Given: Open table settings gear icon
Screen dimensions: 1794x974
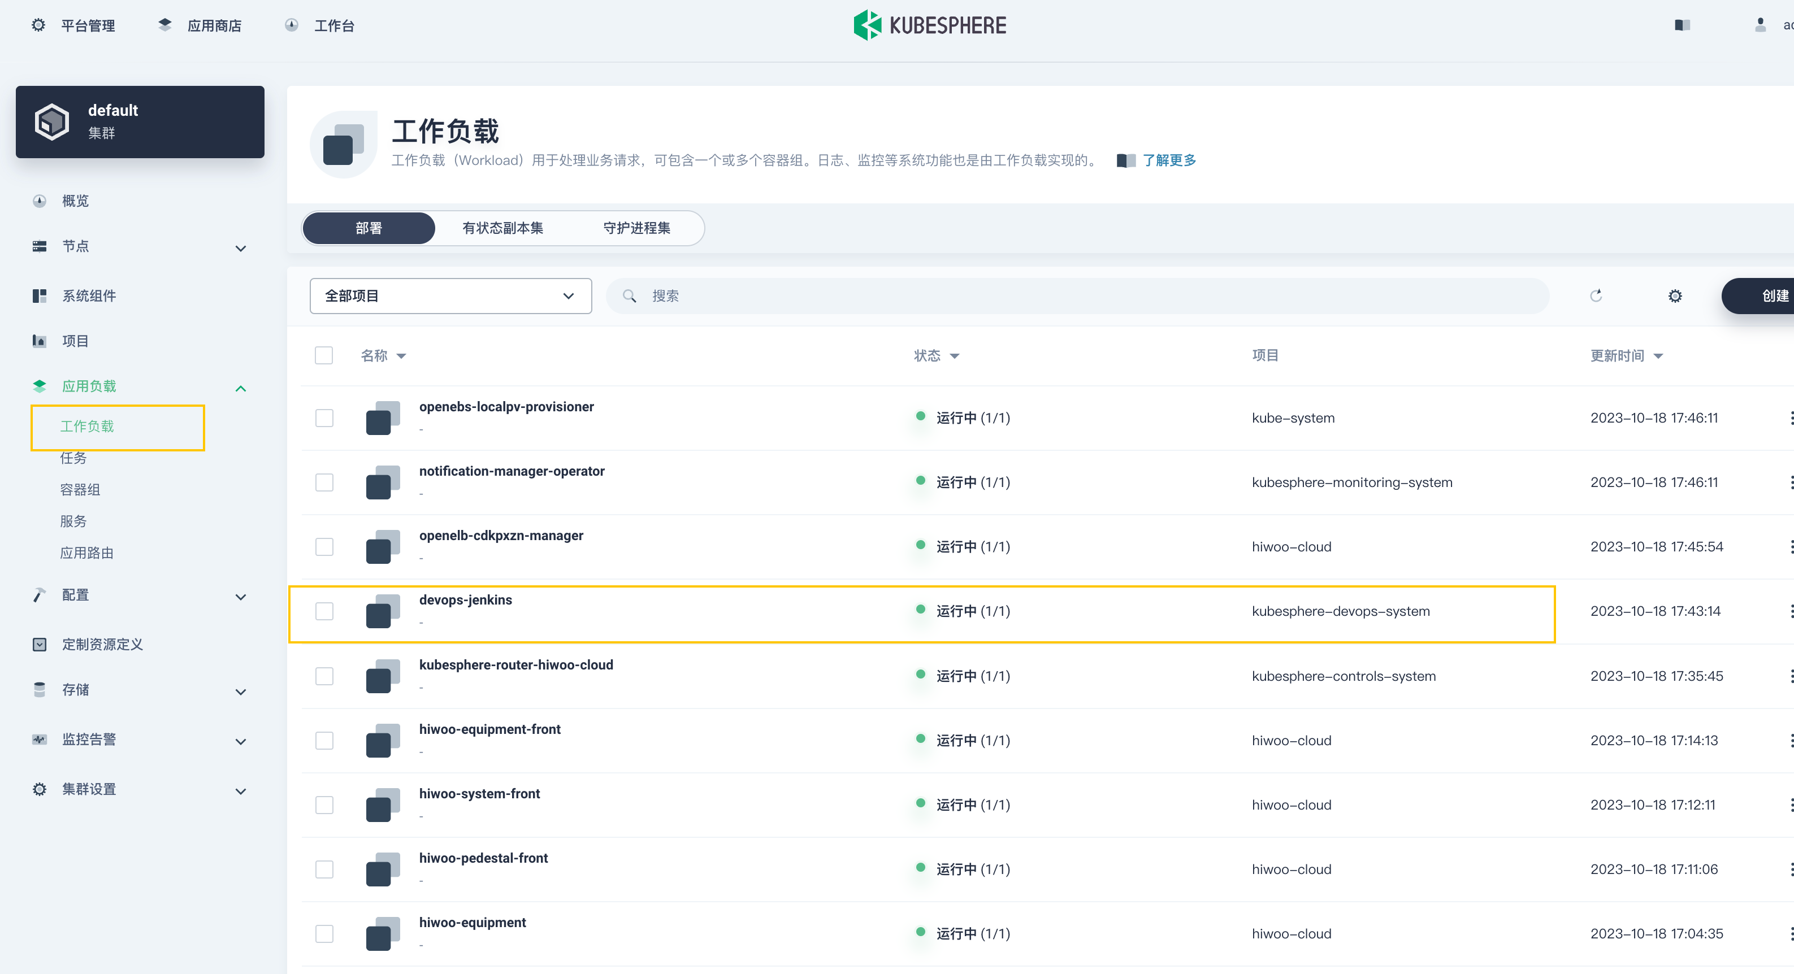Looking at the screenshot, I should (1674, 296).
